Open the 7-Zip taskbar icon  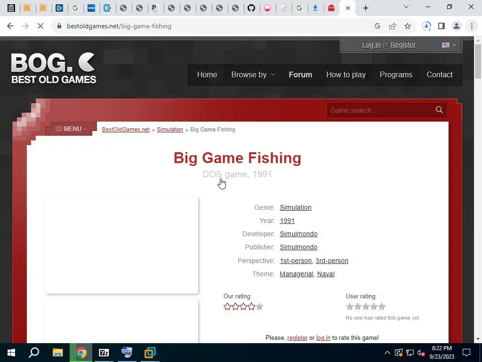[104, 353]
